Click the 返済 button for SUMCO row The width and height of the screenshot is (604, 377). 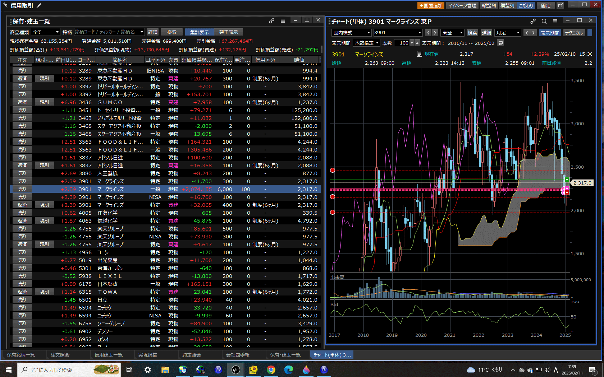22,102
